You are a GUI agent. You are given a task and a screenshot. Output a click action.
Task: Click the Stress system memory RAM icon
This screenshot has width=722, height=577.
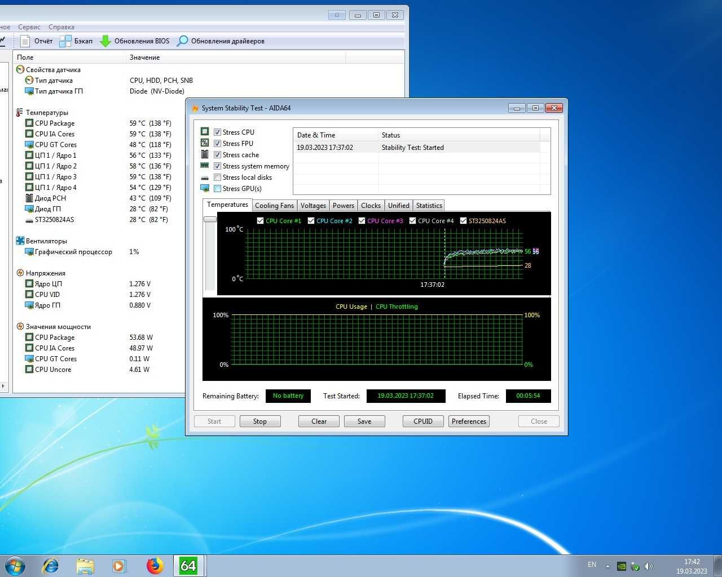click(x=205, y=166)
